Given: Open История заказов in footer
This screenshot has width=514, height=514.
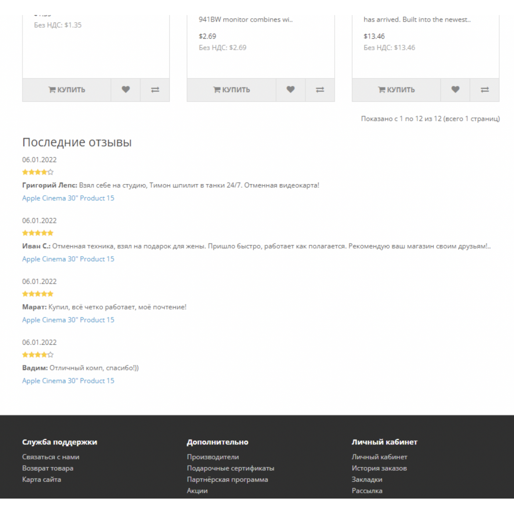Looking at the screenshot, I should pos(379,468).
